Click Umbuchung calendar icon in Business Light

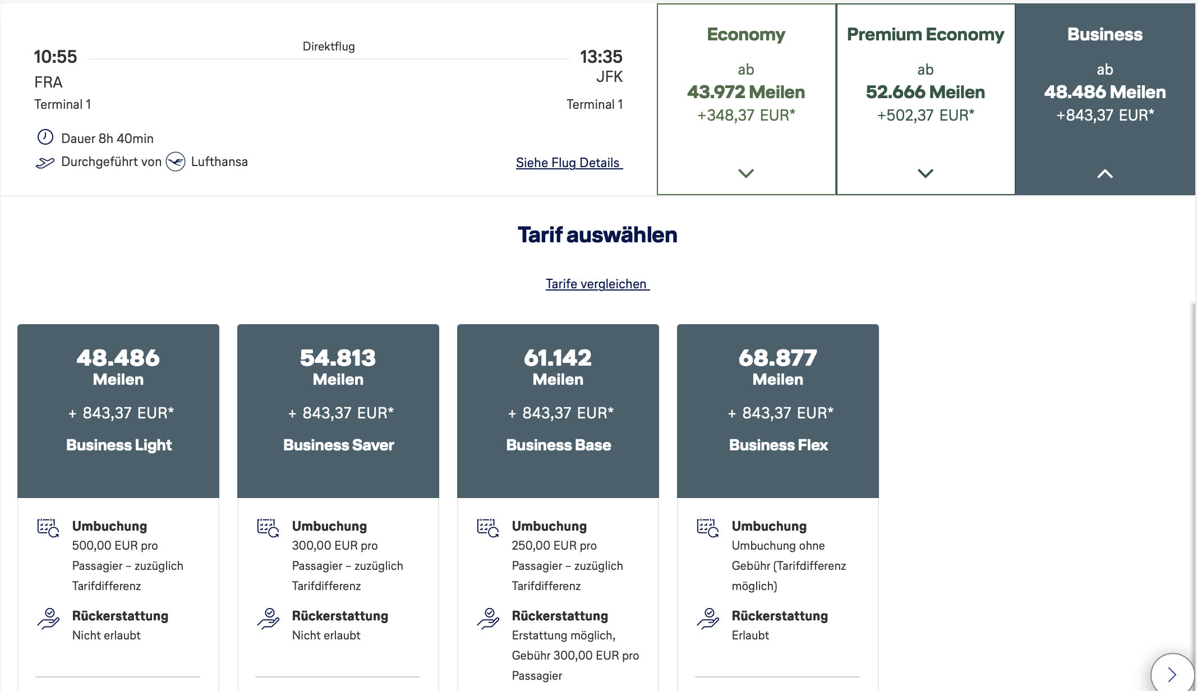[48, 528]
